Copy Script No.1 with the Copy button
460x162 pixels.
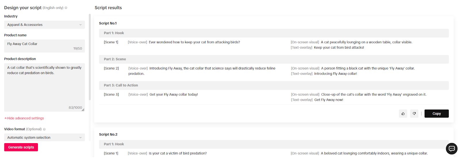click(x=436, y=114)
